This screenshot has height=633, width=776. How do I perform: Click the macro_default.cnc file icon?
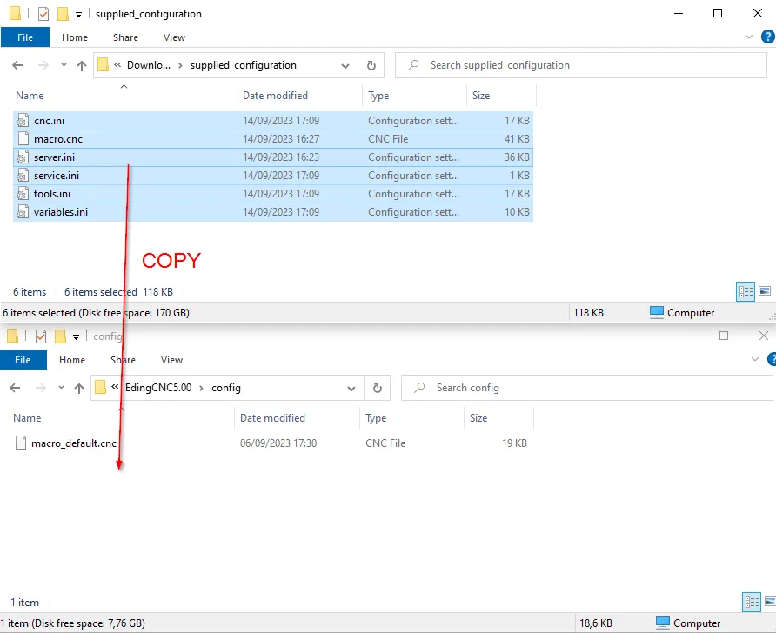coord(20,443)
